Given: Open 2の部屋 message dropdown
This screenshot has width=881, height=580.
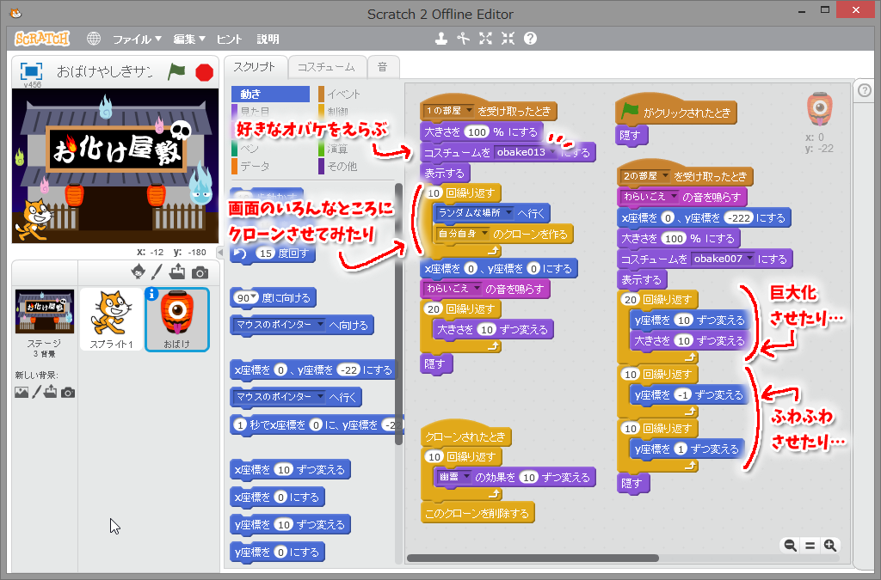Looking at the screenshot, I should coord(665,175).
